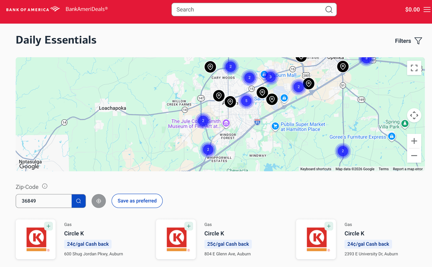Click 24¢/gal Cash back for Shug Jordan Pkwy
This screenshot has height=267, width=432.
[x=88, y=244]
